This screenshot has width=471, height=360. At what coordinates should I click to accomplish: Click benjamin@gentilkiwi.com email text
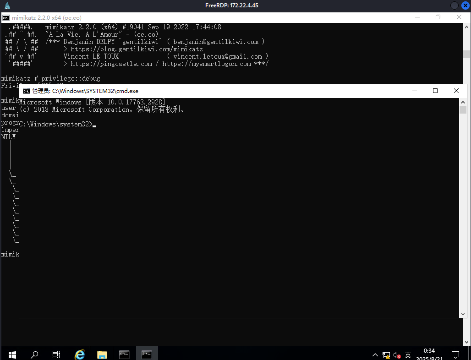(x=216, y=42)
